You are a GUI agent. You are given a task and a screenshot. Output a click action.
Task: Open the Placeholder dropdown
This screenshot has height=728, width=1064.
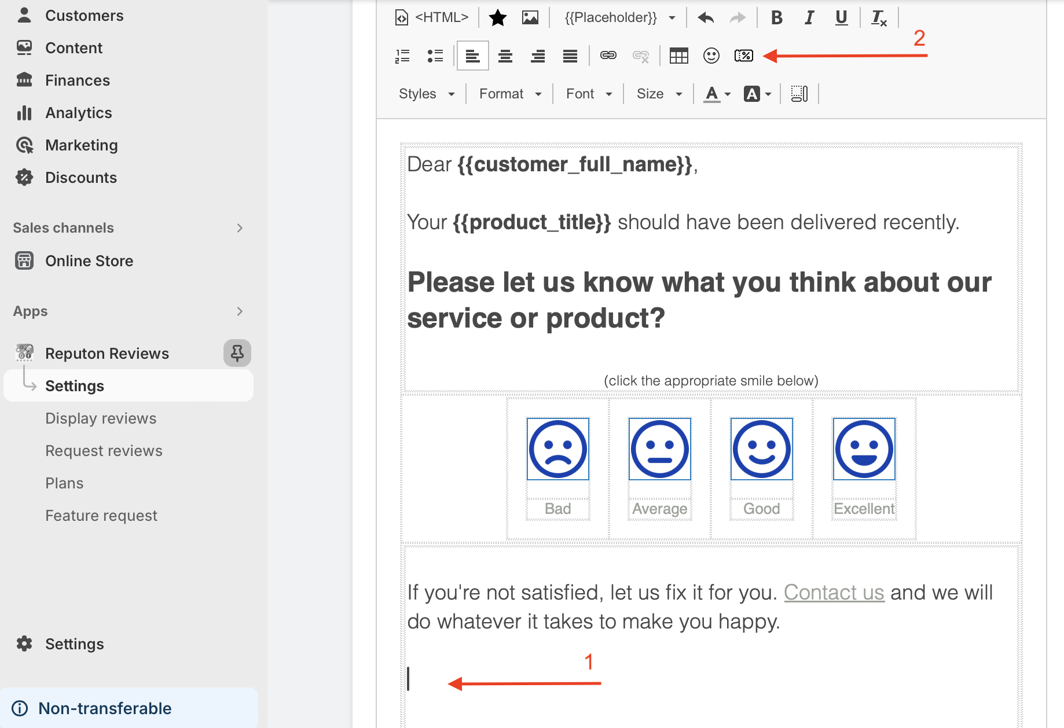pyautogui.click(x=619, y=18)
